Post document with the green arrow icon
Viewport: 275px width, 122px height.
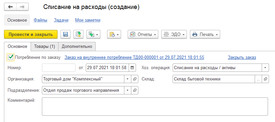point(78,34)
